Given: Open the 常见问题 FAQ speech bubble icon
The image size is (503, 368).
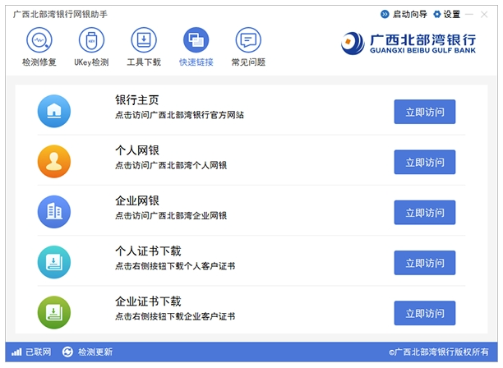Looking at the screenshot, I should pyautogui.click(x=248, y=39).
